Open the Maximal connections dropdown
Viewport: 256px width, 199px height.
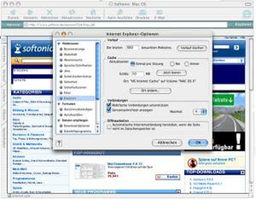[x=200, y=112]
